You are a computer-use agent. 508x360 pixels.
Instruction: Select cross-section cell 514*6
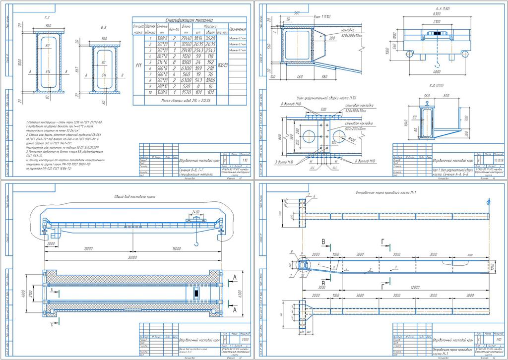(x=162, y=62)
